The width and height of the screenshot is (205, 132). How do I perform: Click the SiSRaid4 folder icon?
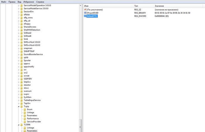(x=22, y=36)
